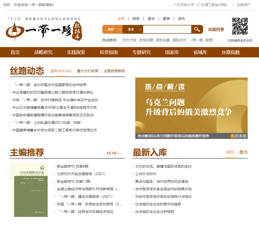Click hot word 全球治理
This screenshot has width=259, height=226.
click(x=146, y=40)
